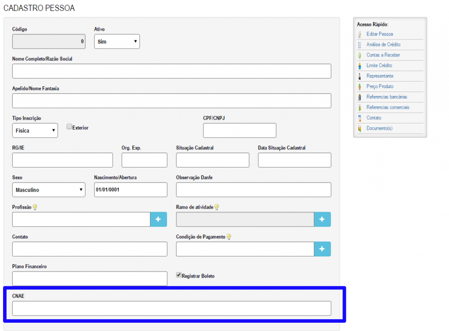Uncheck the Registrar Boleto checkbox

[178, 275]
